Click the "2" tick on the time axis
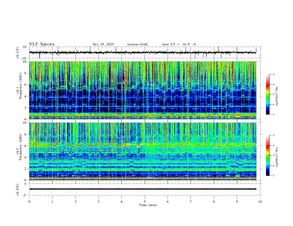 [x=75, y=202]
